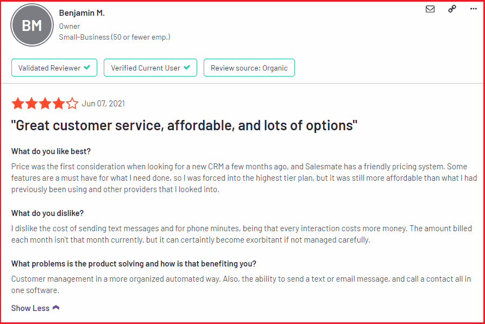Click the upward chevron beside Show Less
485x324 pixels.
point(56,308)
